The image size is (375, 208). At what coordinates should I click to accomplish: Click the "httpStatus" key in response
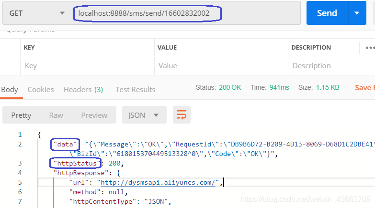pos(77,164)
